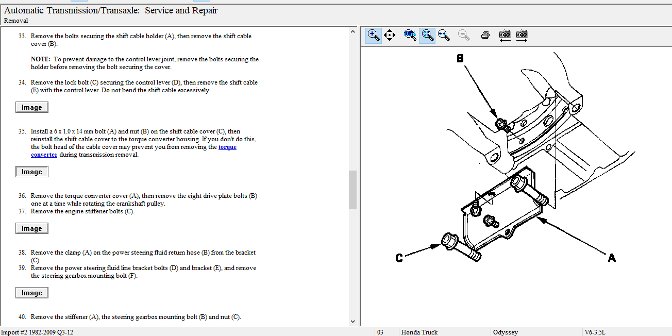
Task: Set image zoom to 100%
Action: [x=410, y=36]
